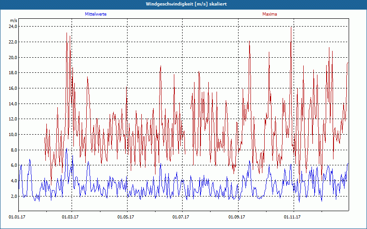Select the 2,0 y-axis label

click(x=14, y=196)
